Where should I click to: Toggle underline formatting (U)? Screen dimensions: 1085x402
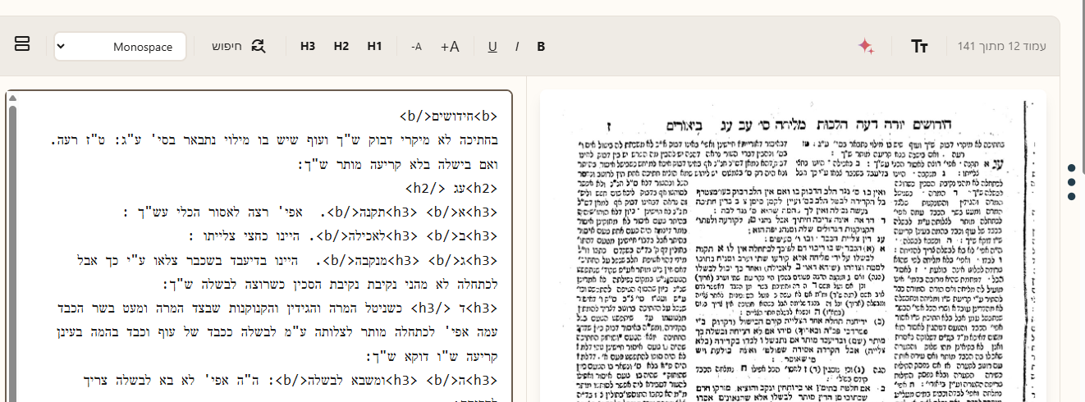click(492, 47)
